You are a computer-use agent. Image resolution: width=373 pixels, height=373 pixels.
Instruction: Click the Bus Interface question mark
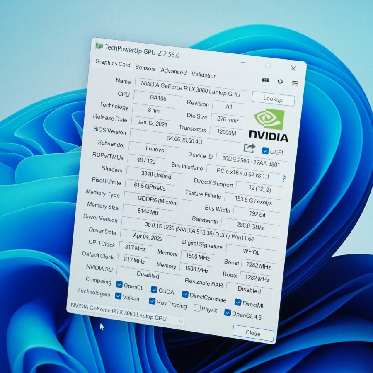pos(284,179)
